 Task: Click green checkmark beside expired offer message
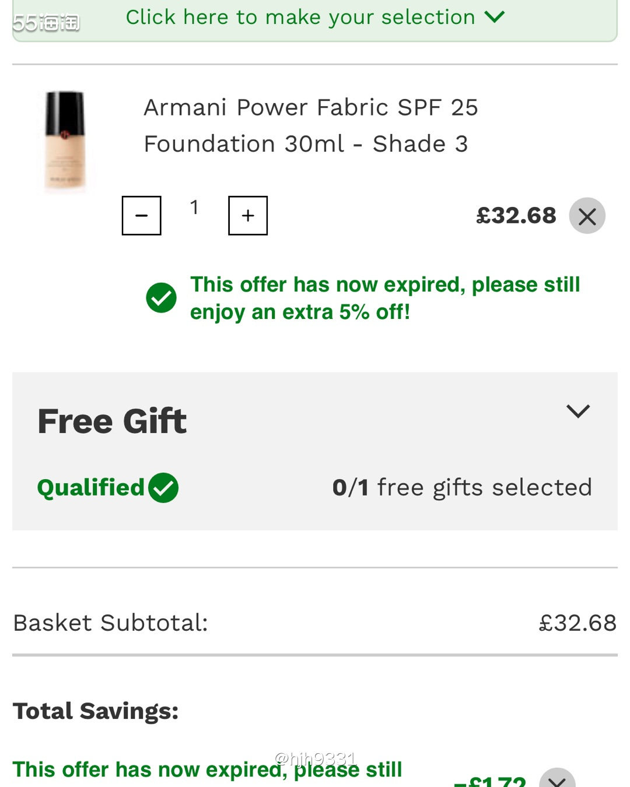tap(161, 298)
